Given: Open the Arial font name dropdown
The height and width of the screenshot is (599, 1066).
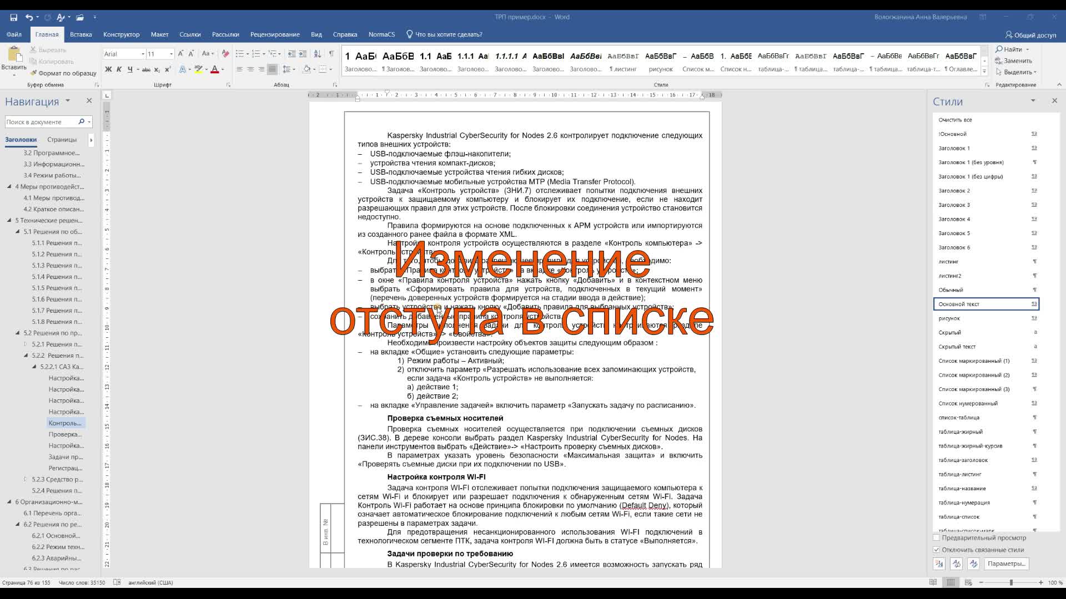Looking at the screenshot, I should [x=143, y=54].
